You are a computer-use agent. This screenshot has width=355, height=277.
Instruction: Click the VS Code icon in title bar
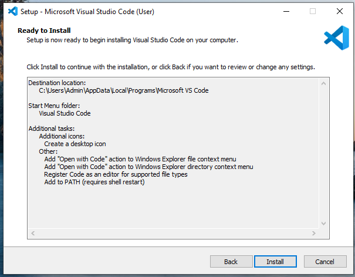click(13, 11)
